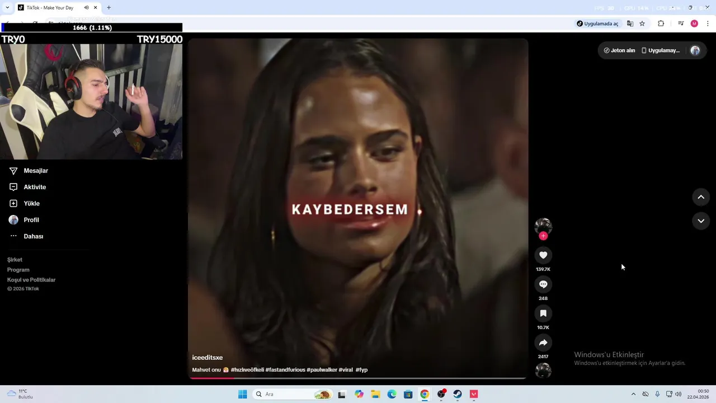Image resolution: width=716 pixels, height=403 pixels.
Task: Click the Jeton alın button
Action: pos(619,50)
